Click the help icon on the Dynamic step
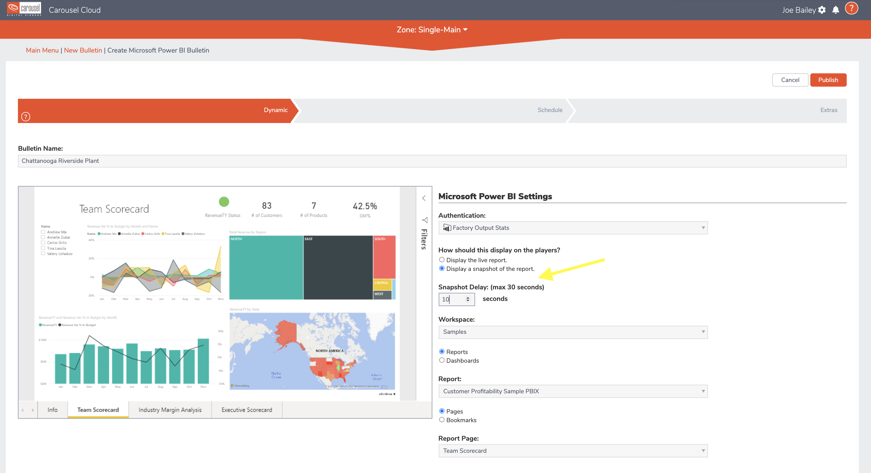Viewport: 871px width, 473px height. click(25, 117)
